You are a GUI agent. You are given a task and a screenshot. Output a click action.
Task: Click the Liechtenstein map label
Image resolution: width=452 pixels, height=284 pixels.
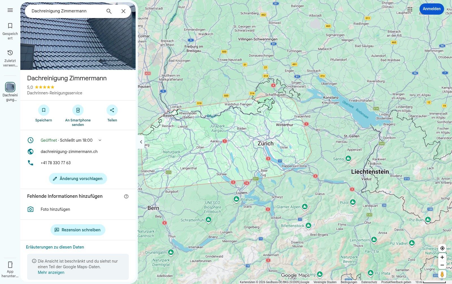370,172
